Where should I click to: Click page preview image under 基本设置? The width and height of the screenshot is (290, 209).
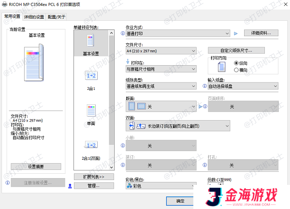(34, 63)
